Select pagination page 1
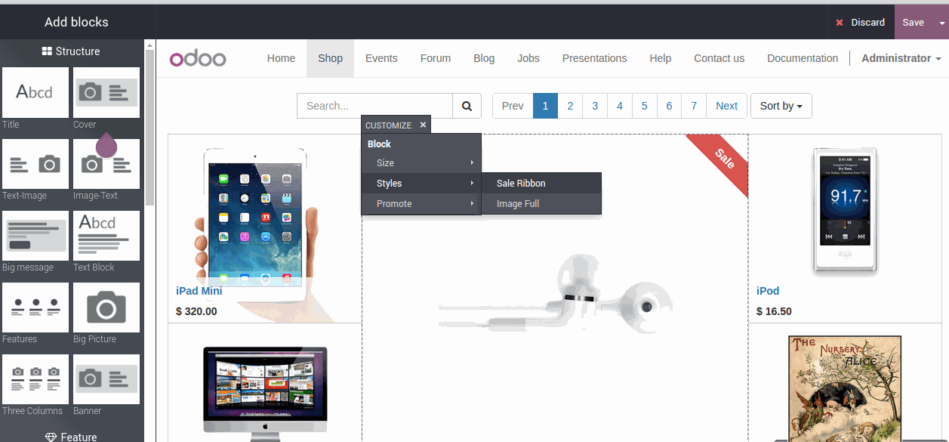The height and width of the screenshot is (442, 949). (545, 106)
